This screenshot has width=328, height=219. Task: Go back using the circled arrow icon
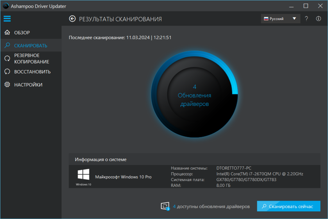[x=72, y=19]
